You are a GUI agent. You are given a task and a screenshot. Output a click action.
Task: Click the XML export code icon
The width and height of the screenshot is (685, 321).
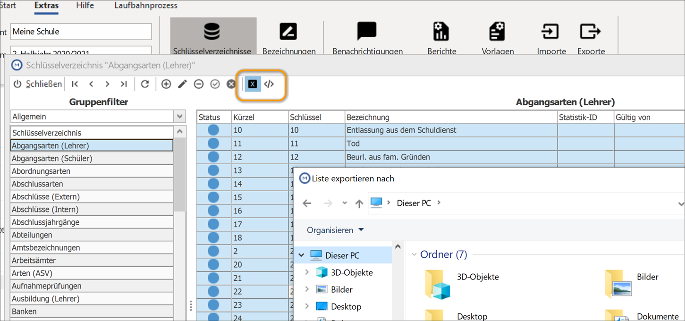tap(269, 84)
